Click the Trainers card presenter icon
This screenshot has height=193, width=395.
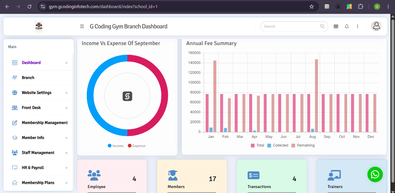point(334,175)
